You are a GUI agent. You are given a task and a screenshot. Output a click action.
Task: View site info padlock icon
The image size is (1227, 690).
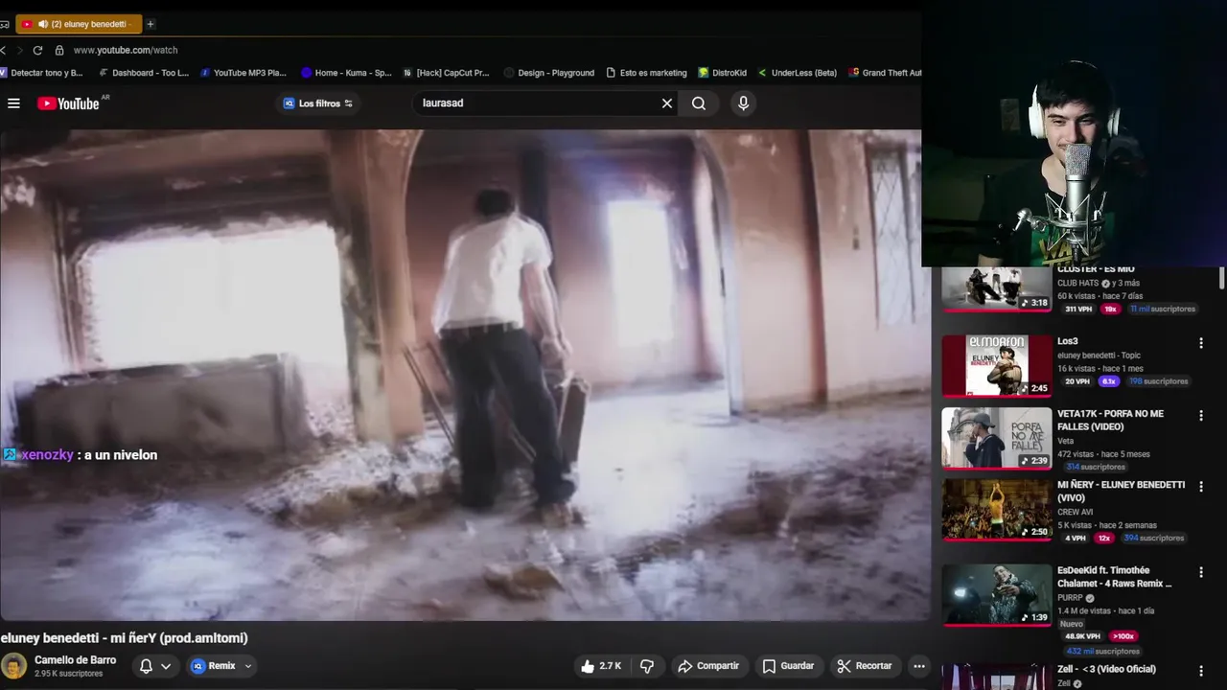tap(59, 50)
